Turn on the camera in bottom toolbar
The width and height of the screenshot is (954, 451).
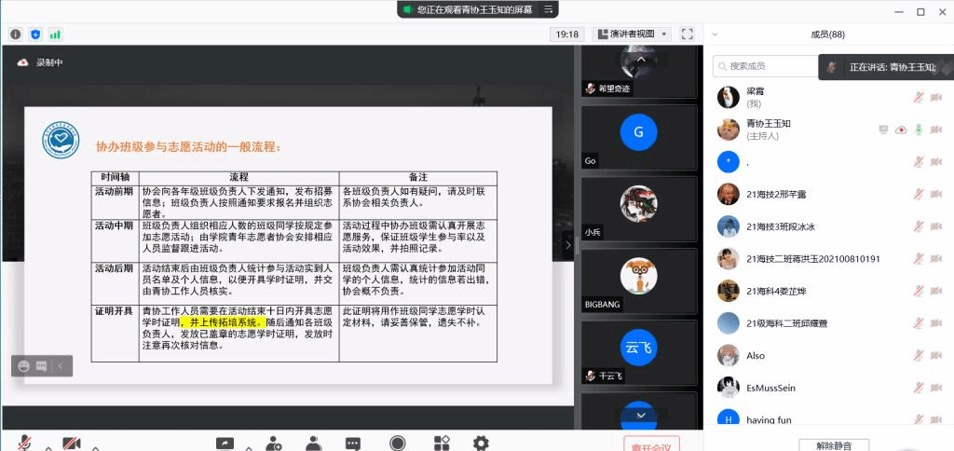(x=71, y=443)
